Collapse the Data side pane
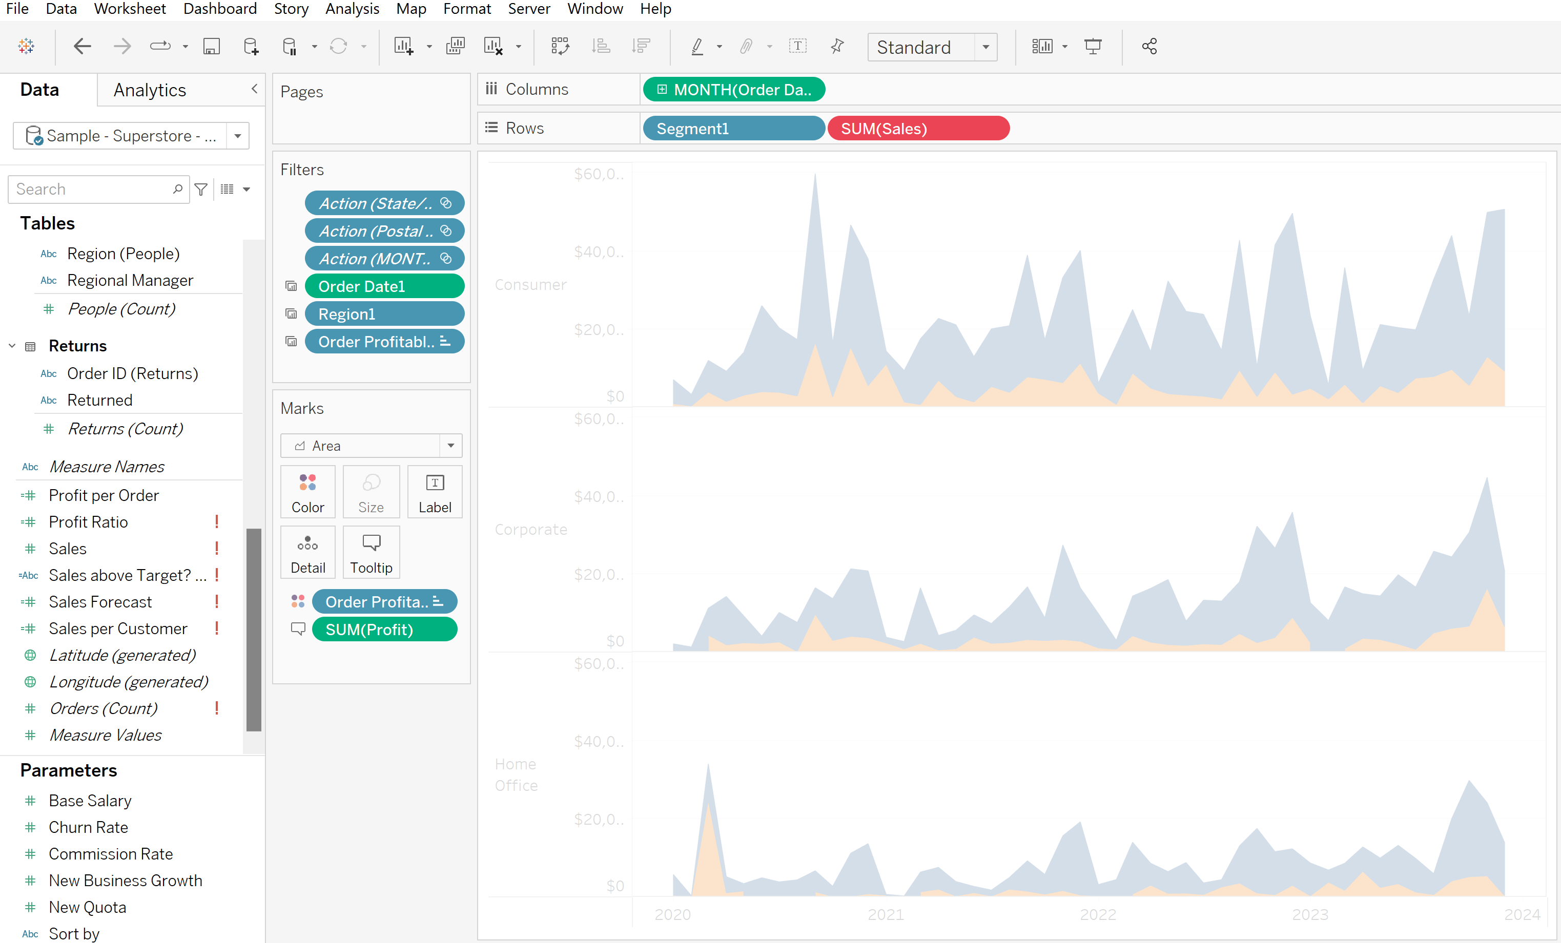The height and width of the screenshot is (943, 1561). (254, 89)
